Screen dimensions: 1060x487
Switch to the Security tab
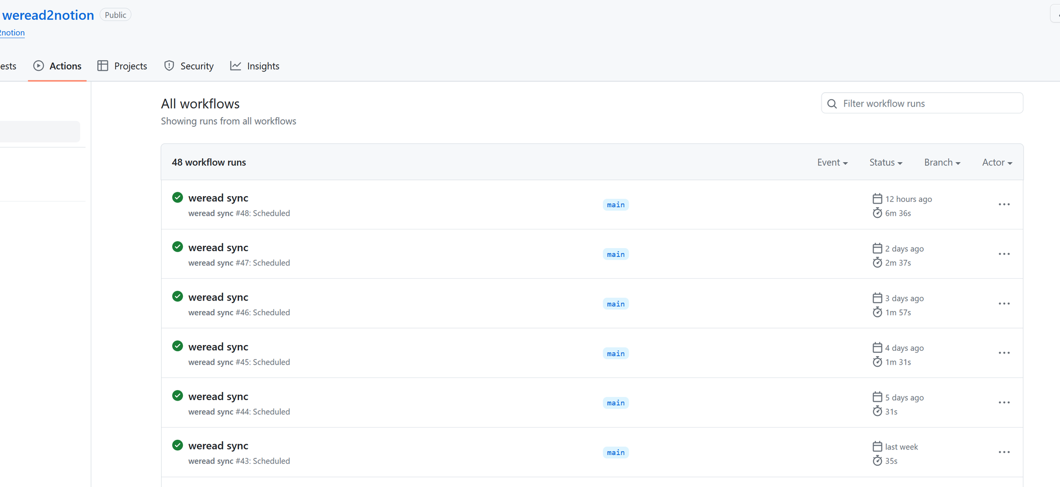189,66
